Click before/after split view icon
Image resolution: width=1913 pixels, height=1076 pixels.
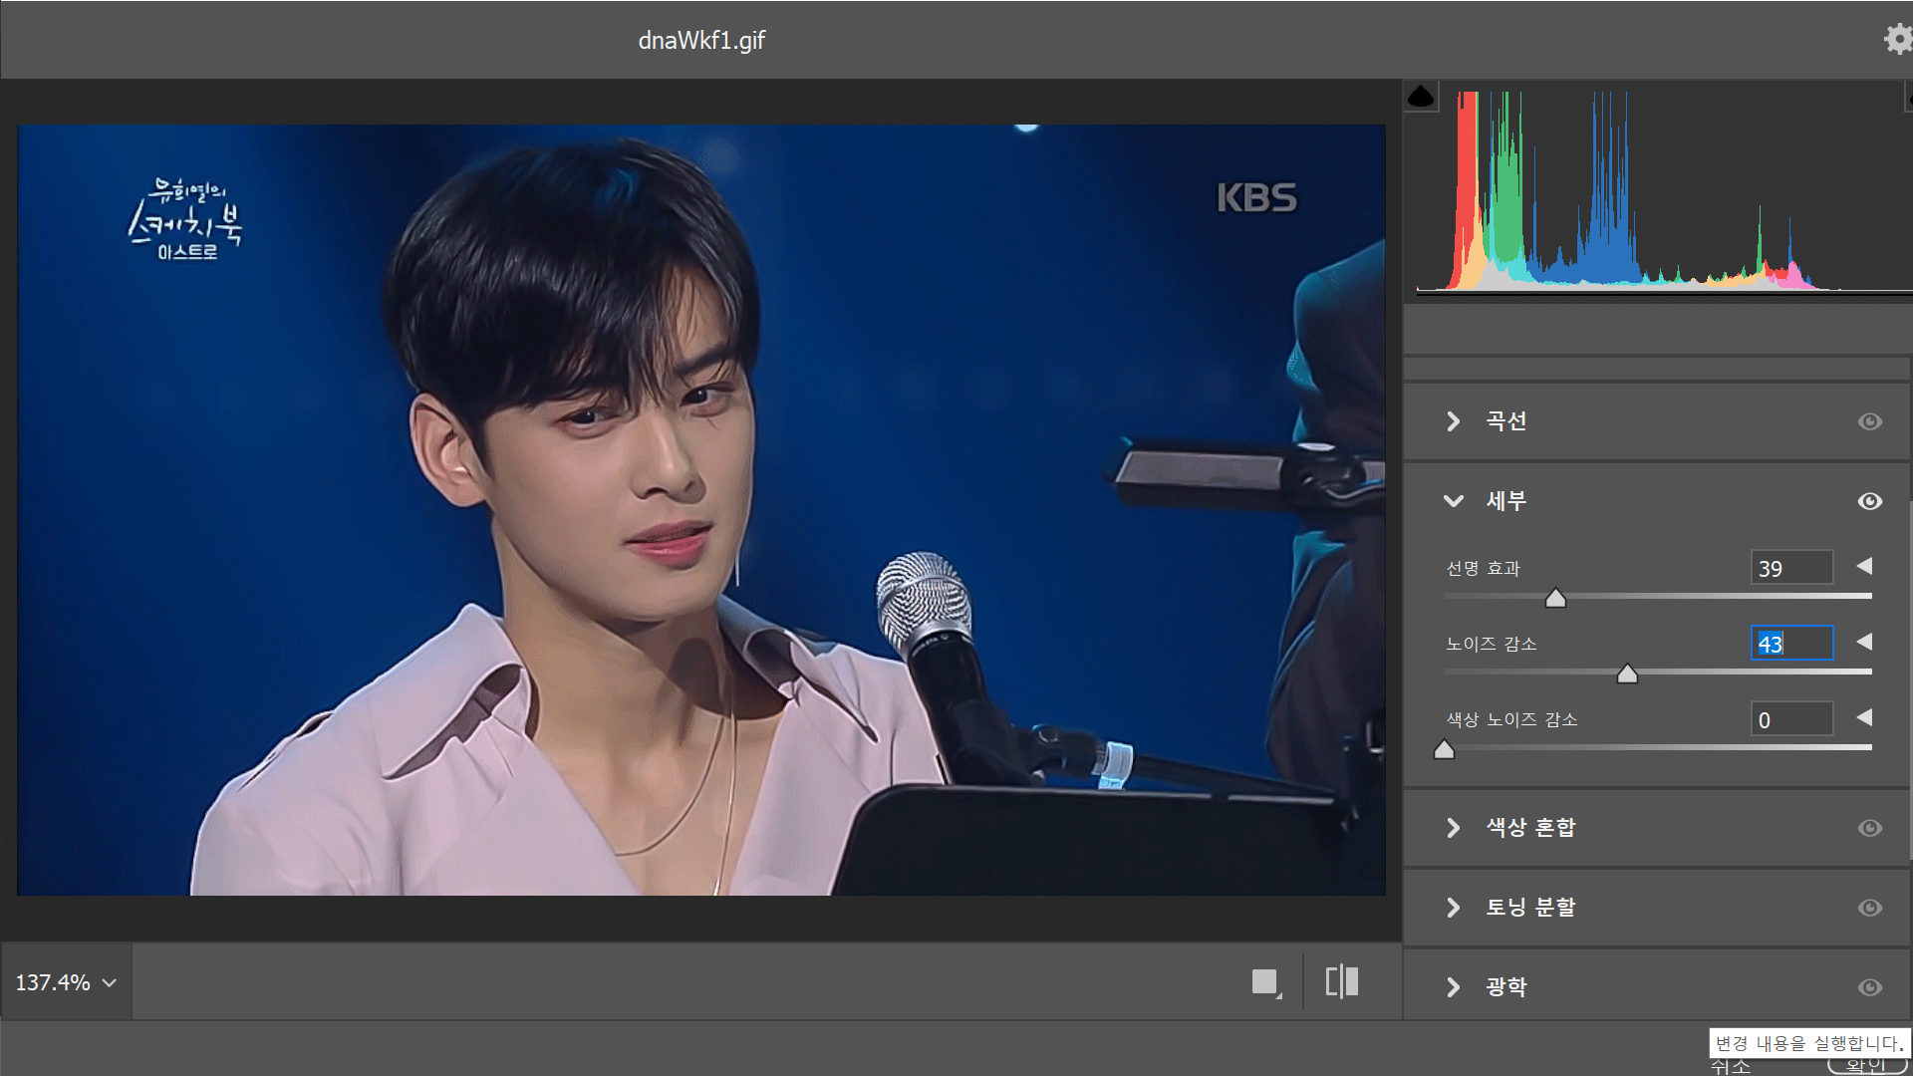click(1341, 981)
